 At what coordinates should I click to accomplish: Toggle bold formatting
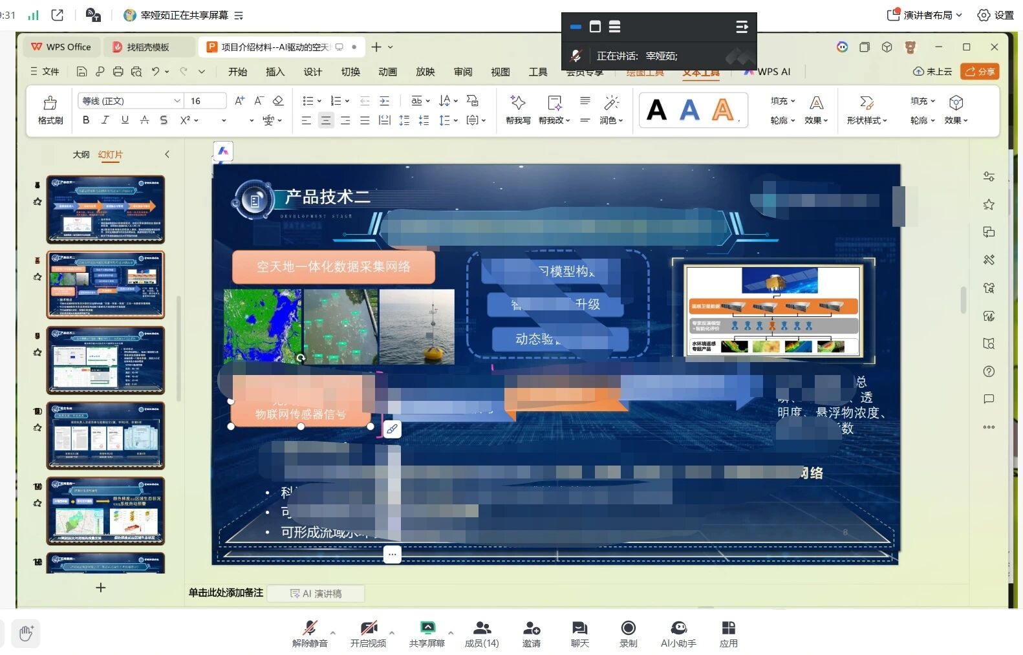tap(86, 120)
